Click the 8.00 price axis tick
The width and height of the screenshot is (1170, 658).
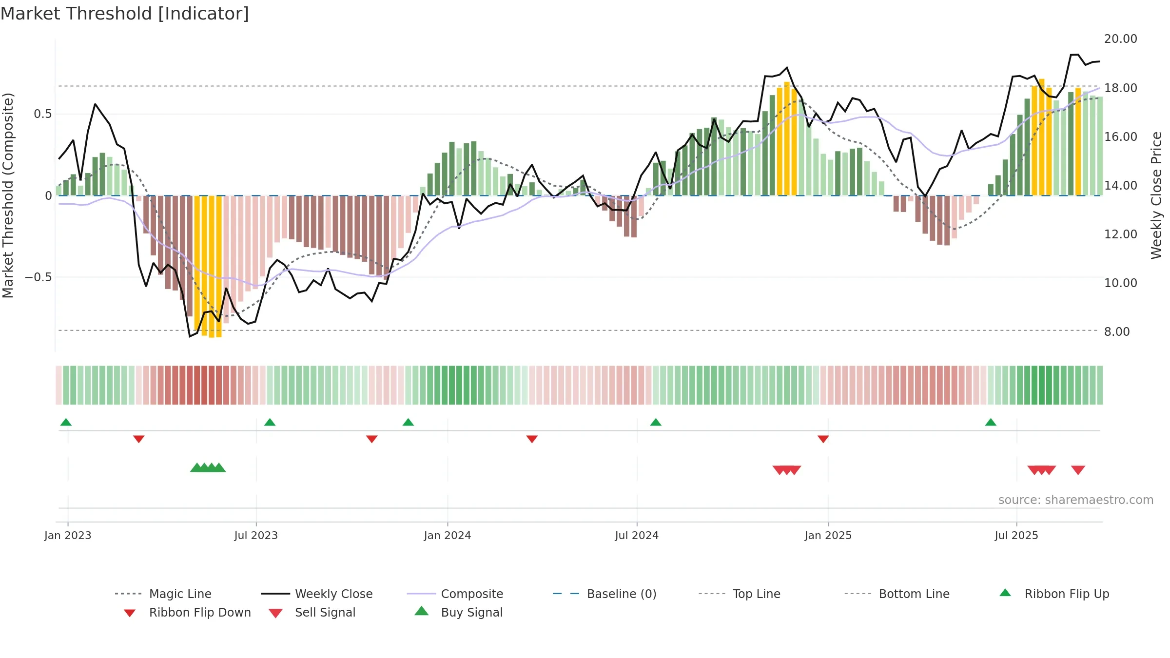pos(1117,332)
